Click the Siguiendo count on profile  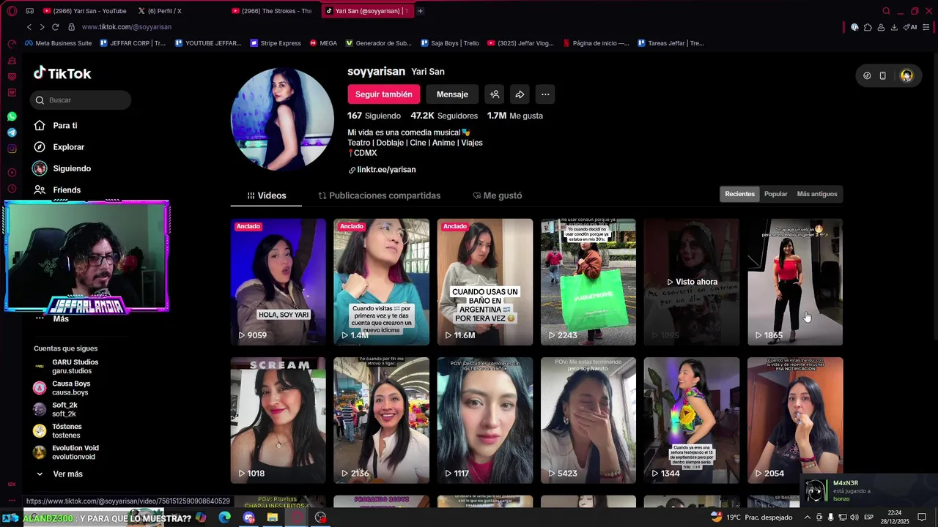(x=374, y=116)
